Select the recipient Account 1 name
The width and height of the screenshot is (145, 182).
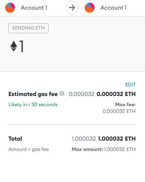coord(113,8)
